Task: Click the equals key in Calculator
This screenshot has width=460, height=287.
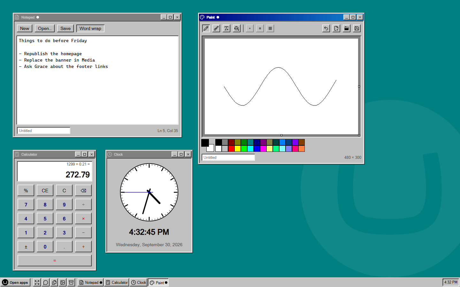Action: (55, 261)
